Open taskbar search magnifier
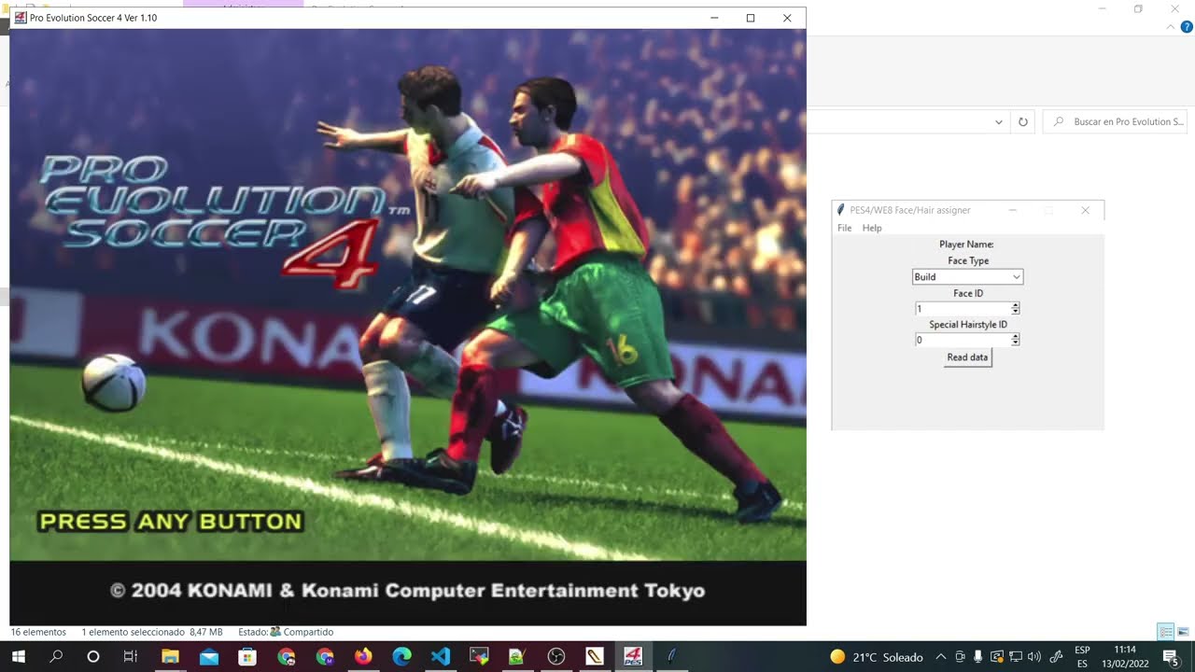This screenshot has height=672, width=1195. point(56,656)
